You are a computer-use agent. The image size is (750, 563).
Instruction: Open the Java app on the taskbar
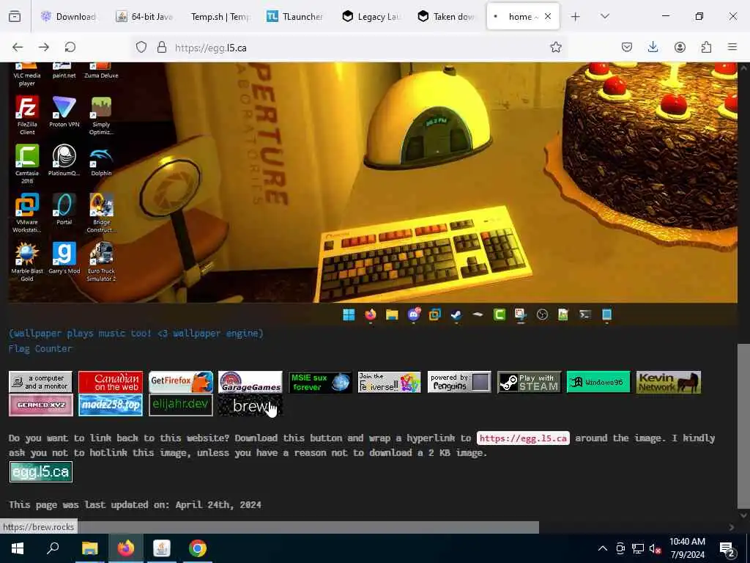point(162,548)
